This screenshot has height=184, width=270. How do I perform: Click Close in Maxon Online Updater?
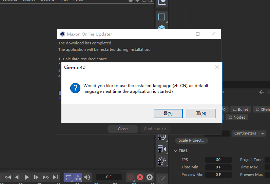123,129
